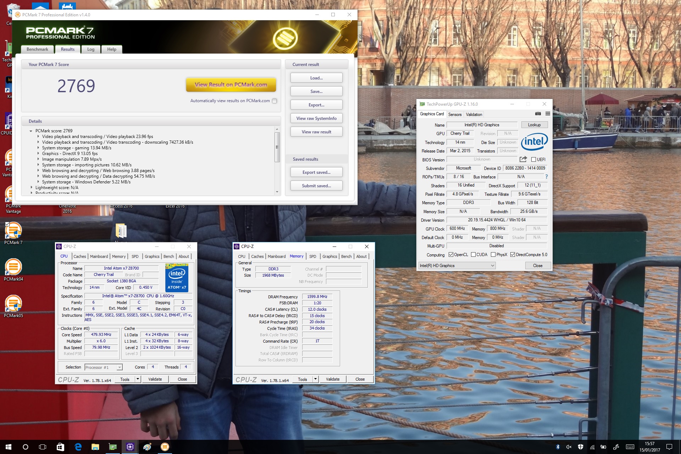The height and width of the screenshot is (454, 681).
Task: Open the Processor #1 selection dropdown in CPU-Z
Action: (120, 367)
